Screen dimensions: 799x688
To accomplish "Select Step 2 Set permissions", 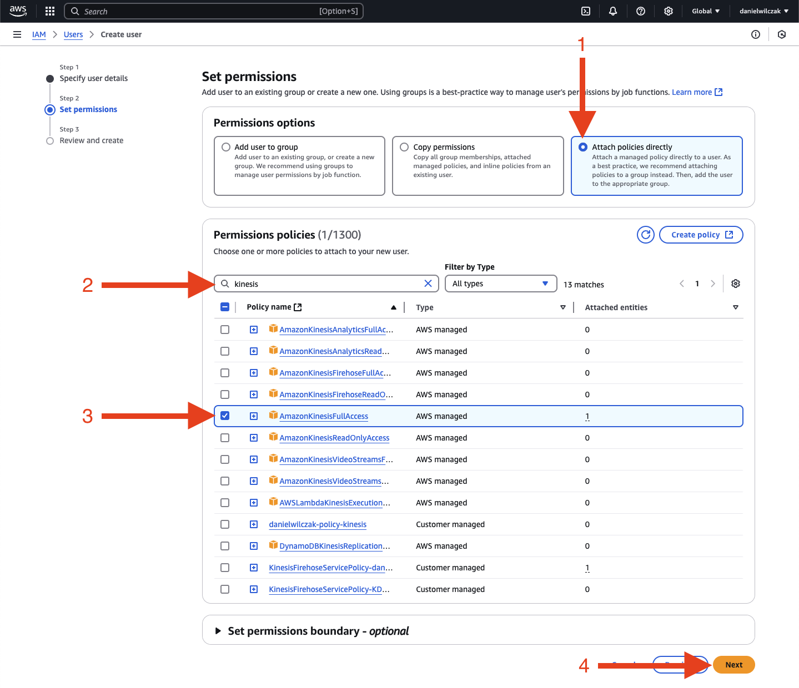I will [88, 109].
